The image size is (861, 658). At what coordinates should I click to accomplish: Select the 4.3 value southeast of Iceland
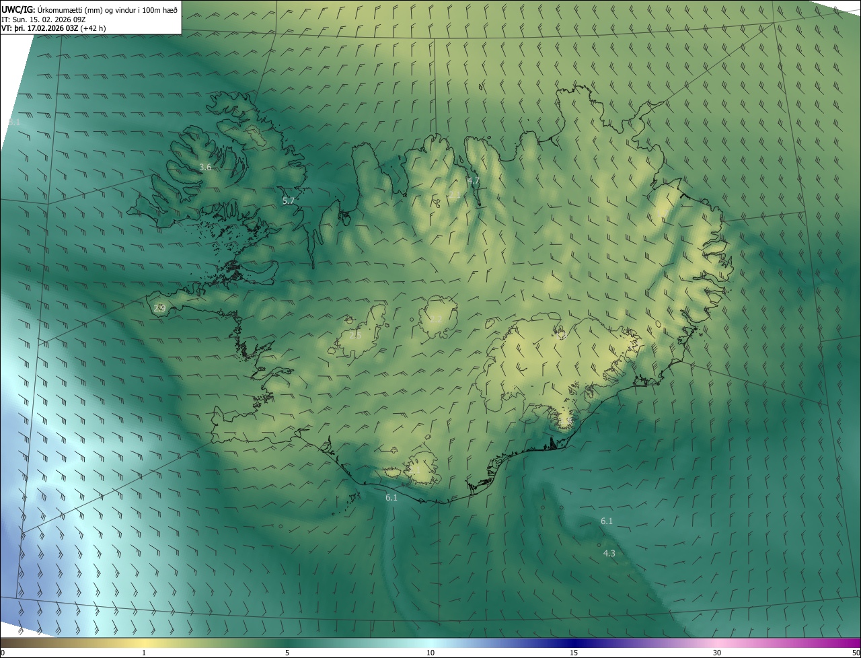point(609,553)
